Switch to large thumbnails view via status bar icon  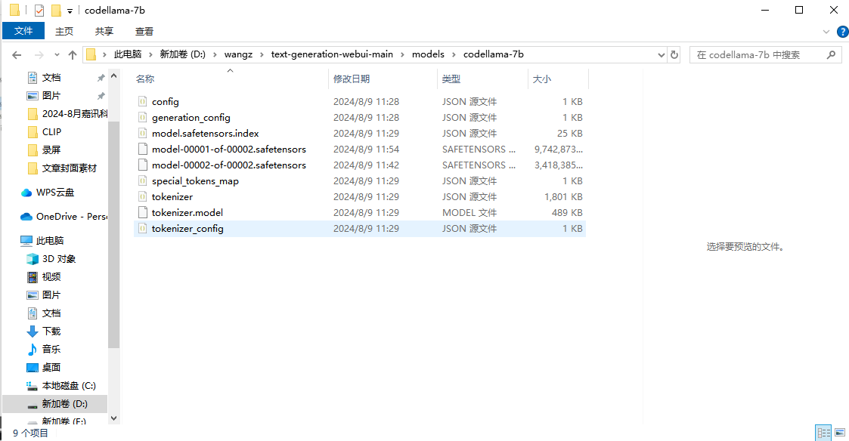pos(840,430)
